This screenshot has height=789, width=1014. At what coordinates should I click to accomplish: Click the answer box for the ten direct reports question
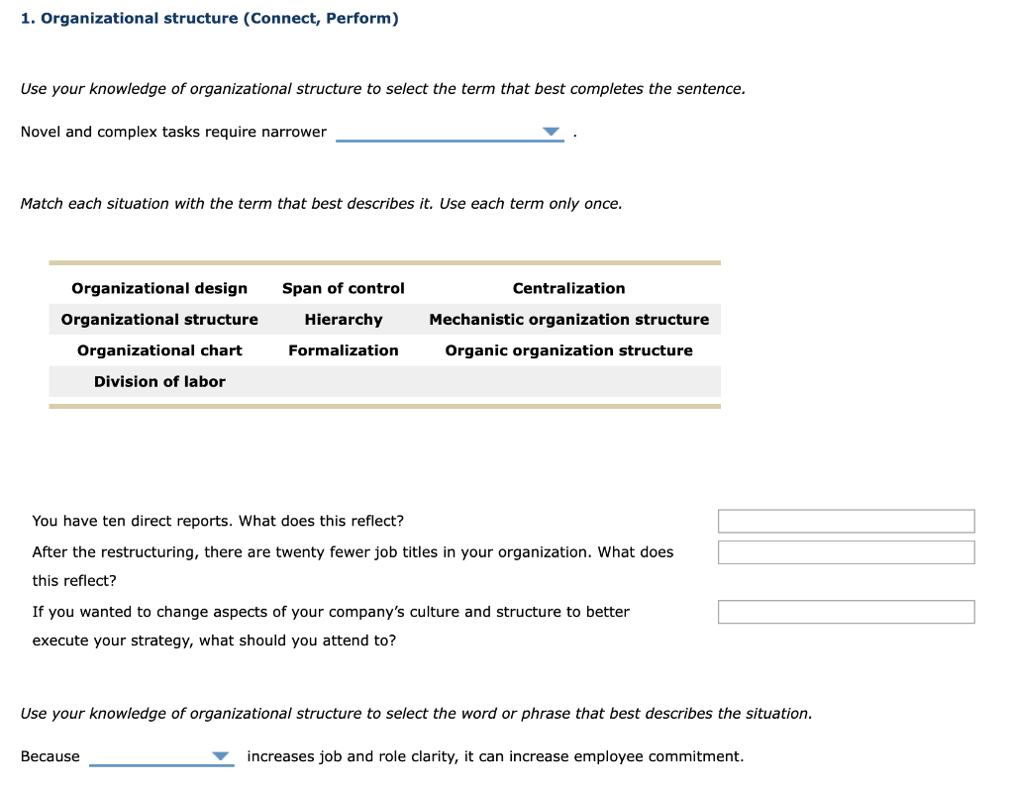click(846, 521)
